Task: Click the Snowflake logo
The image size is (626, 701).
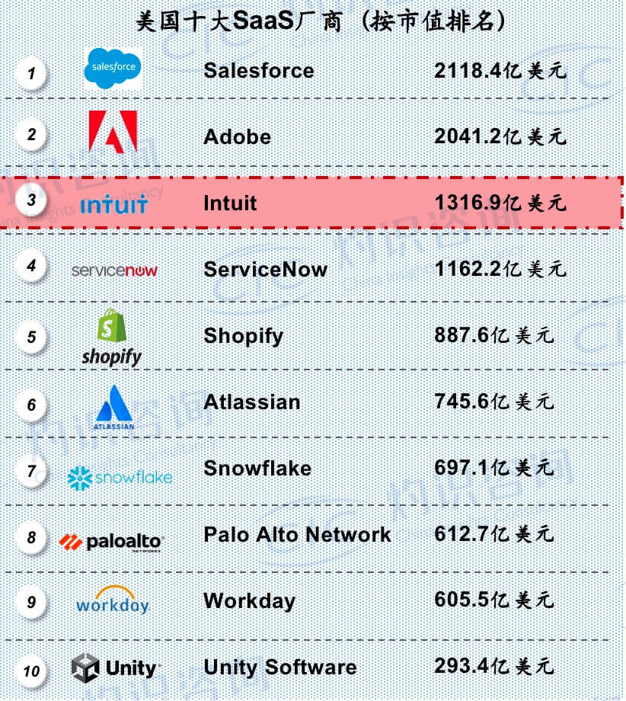Action: click(120, 478)
